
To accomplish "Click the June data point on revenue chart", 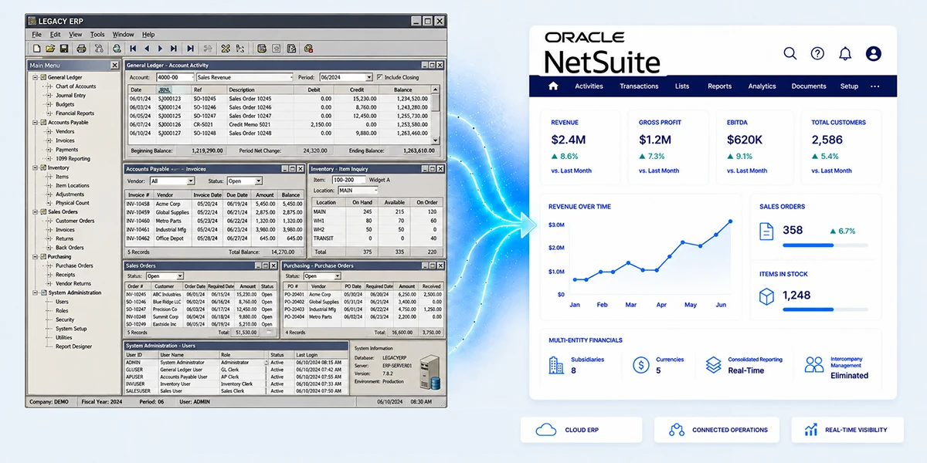I will pos(730,221).
